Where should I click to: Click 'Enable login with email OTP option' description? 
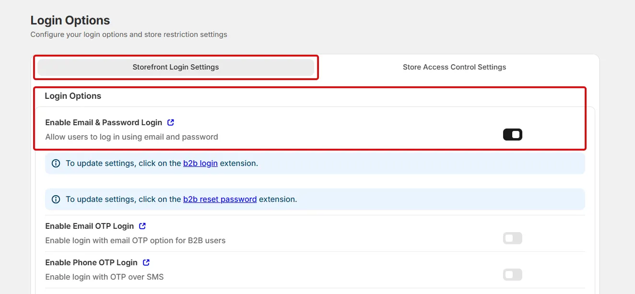pos(135,240)
